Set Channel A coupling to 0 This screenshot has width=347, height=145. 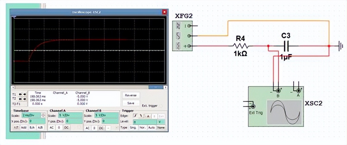(x=59, y=128)
